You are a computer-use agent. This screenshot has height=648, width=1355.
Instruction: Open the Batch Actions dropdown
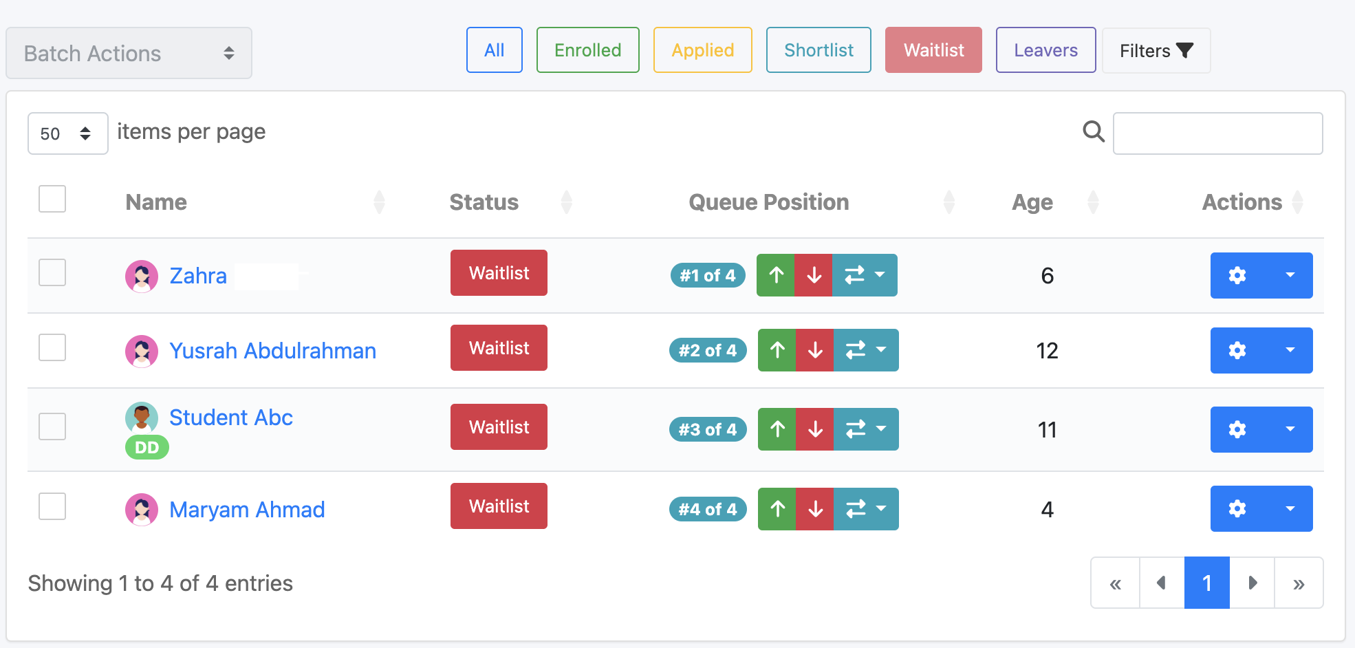[x=129, y=53]
